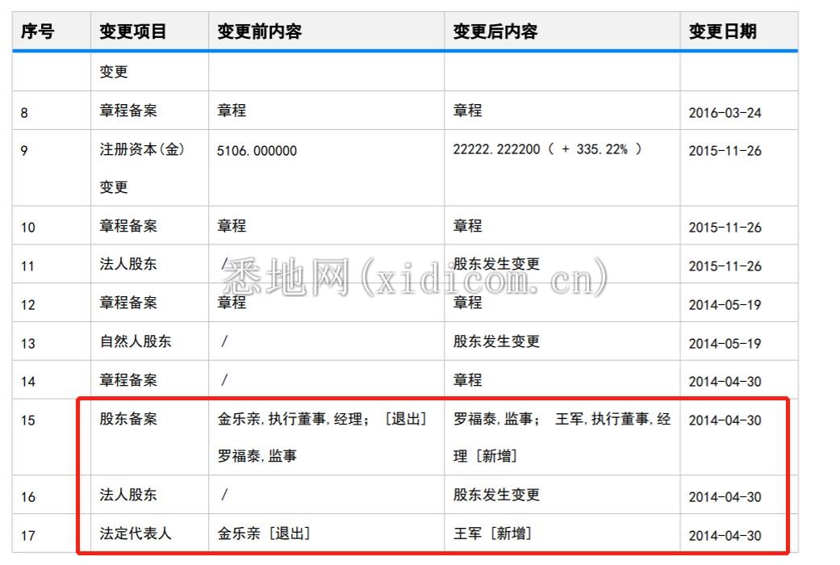Select 法定代表人 change item
The image size is (840, 565).
point(136,533)
